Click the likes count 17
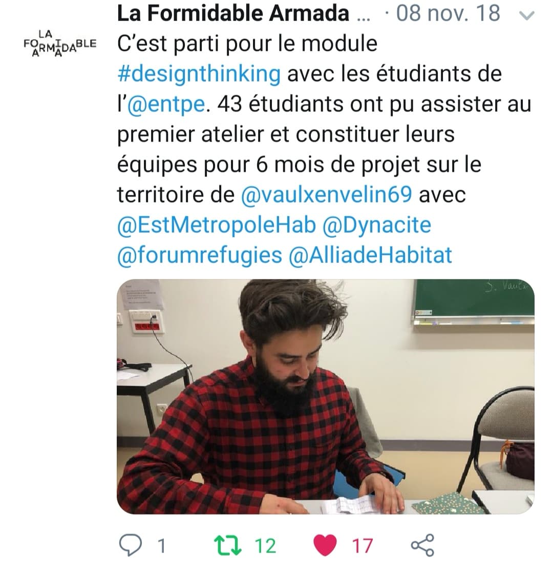Screen dimensions: 553x575 click(x=362, y=546)
